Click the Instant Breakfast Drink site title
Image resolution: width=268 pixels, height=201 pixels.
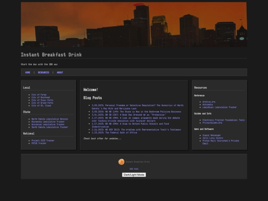pyautogui.click(x=51, y=55)
